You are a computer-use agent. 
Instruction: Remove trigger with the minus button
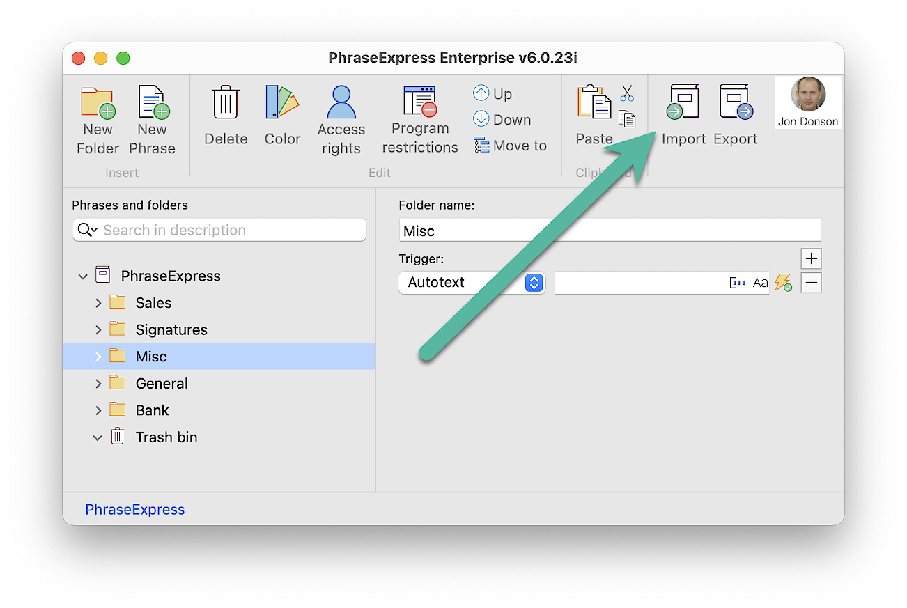click(x=811, y=283)
